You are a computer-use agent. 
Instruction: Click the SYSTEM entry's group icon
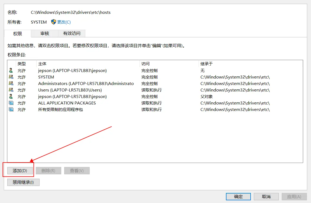click(x=11, y=77)
